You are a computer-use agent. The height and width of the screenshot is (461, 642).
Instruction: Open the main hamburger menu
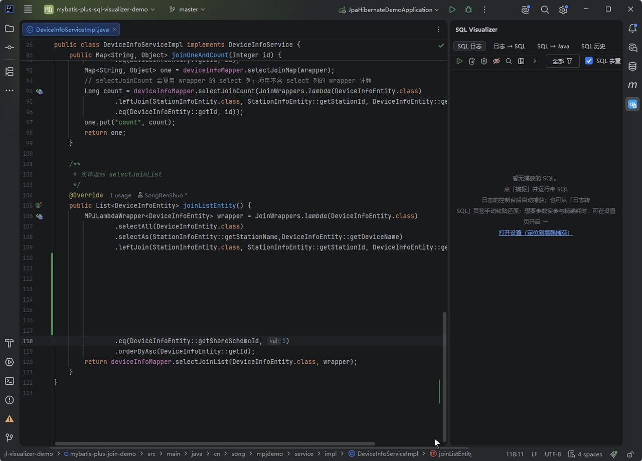click(28, 10)
